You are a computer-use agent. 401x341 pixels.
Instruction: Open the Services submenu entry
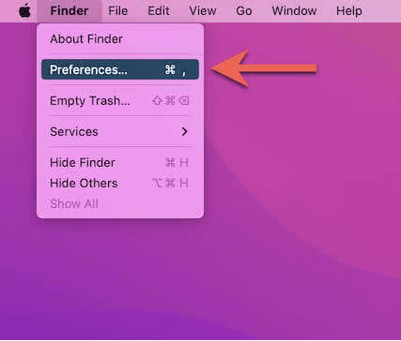pos(120,131)
